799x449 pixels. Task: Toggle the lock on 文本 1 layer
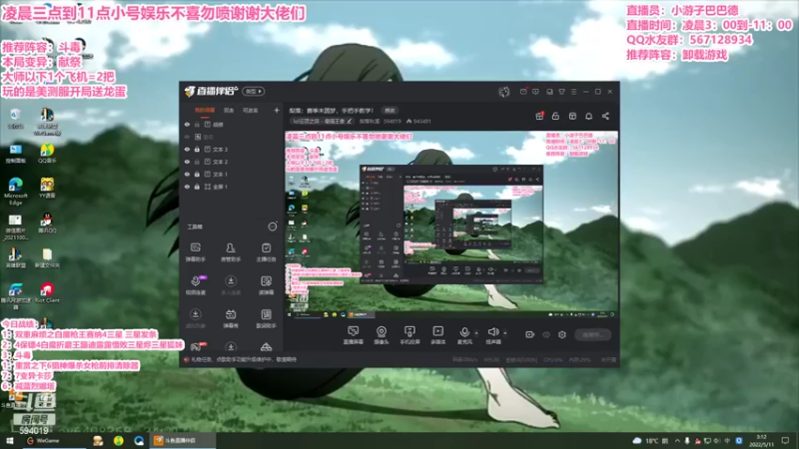click(197, 174)
